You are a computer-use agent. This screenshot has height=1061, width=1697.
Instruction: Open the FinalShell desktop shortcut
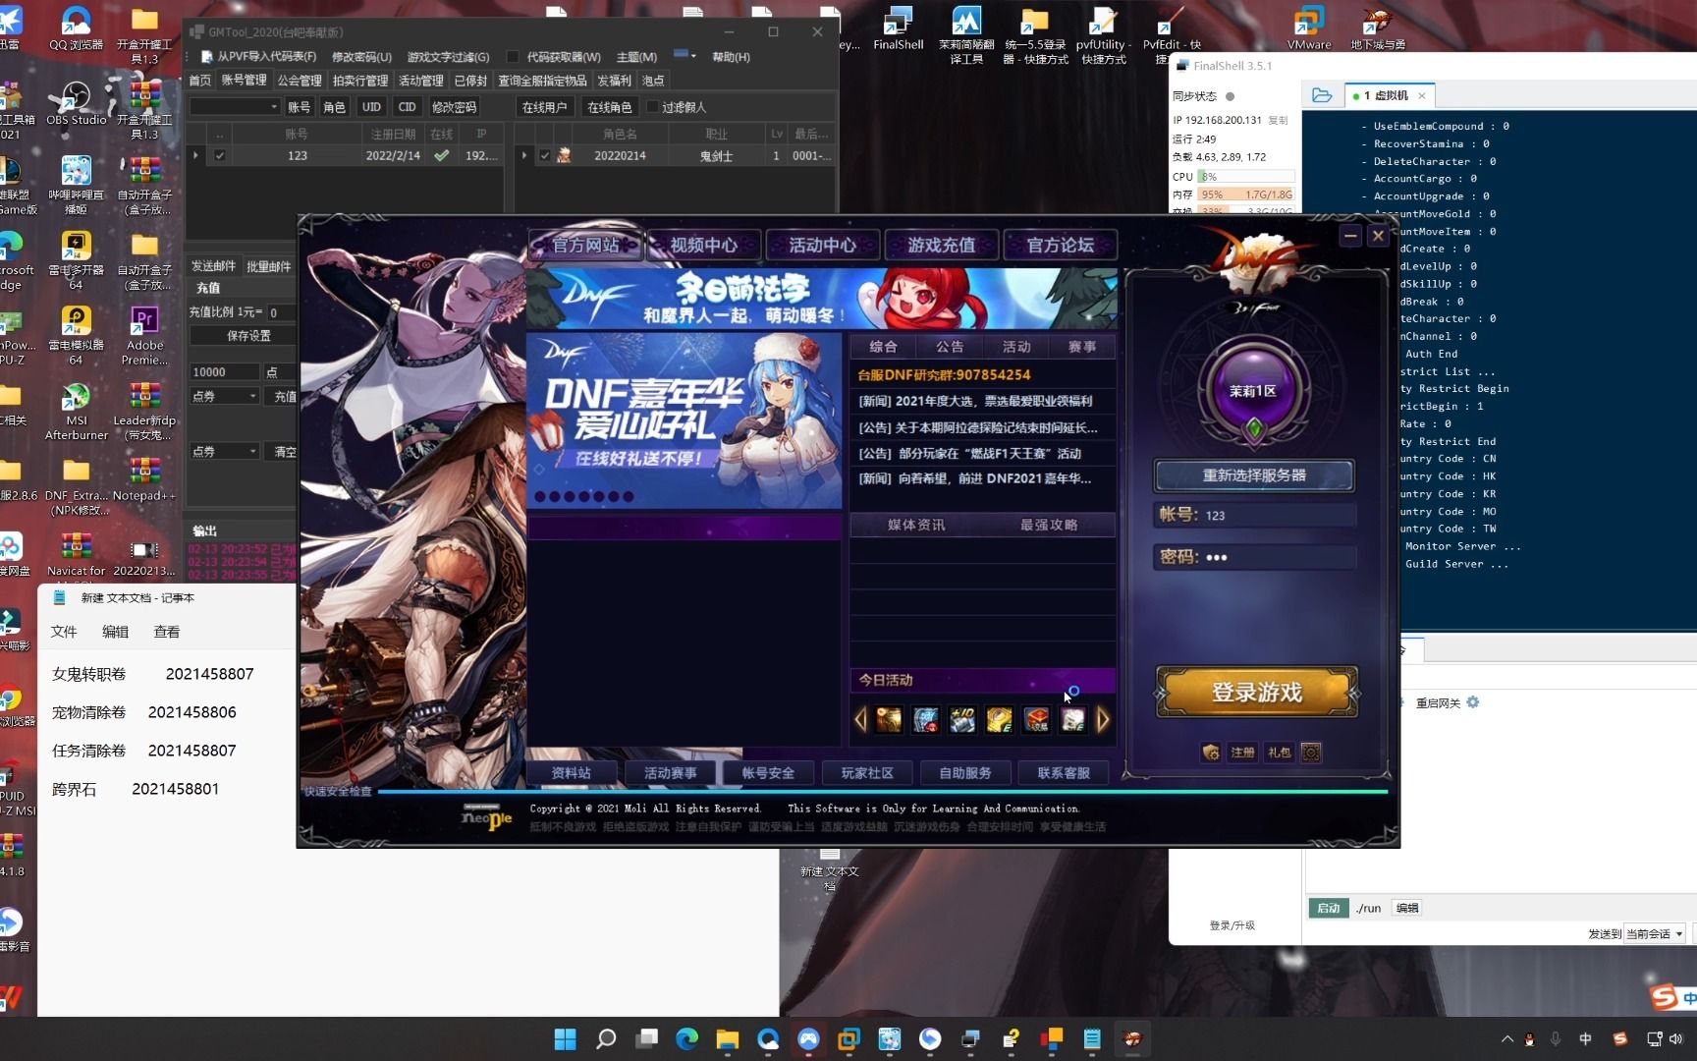[898, 28]
